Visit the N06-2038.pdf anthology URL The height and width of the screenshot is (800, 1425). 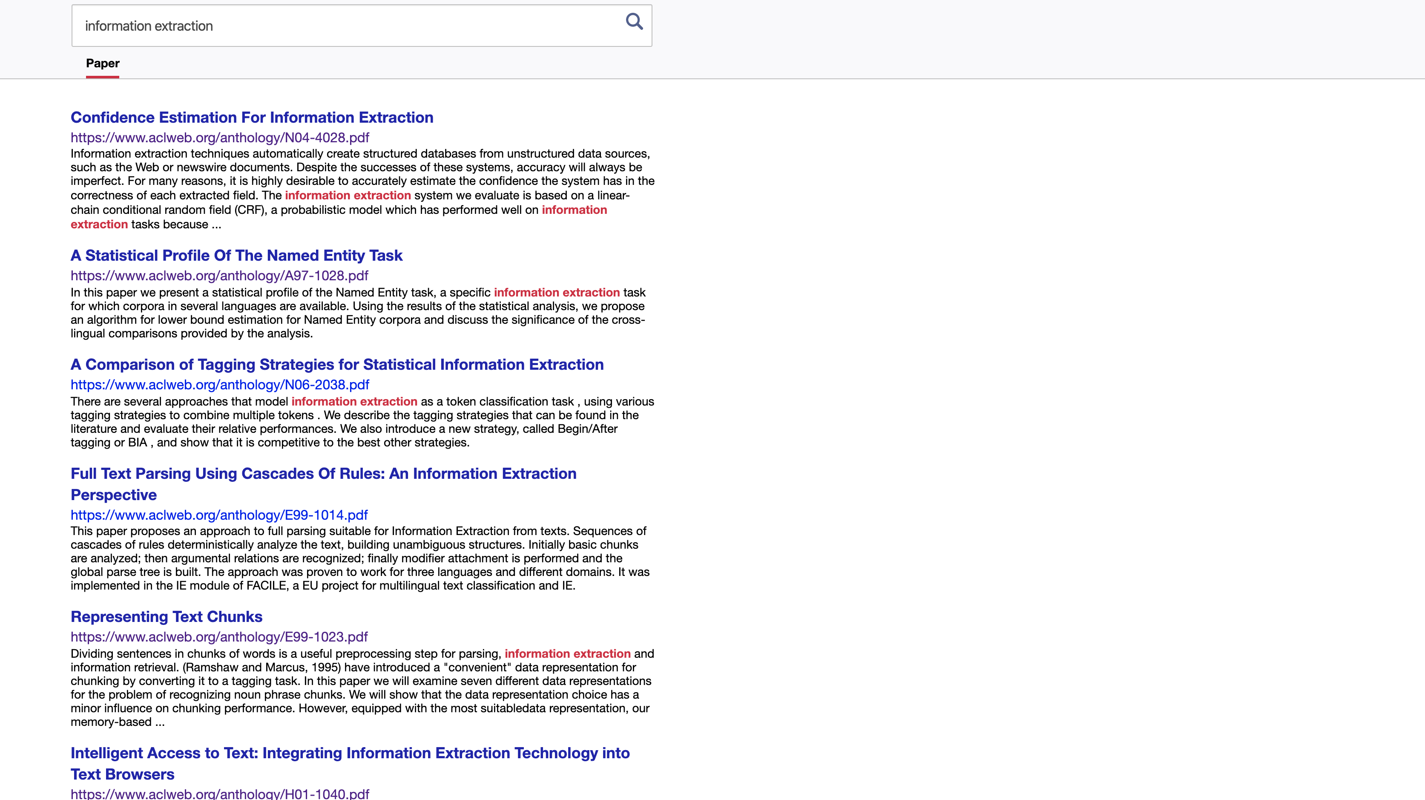220,385
